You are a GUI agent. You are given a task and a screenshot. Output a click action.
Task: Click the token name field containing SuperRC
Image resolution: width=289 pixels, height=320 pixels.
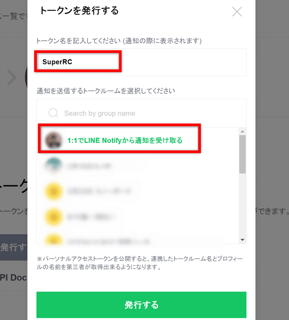[x=141, y=62]
